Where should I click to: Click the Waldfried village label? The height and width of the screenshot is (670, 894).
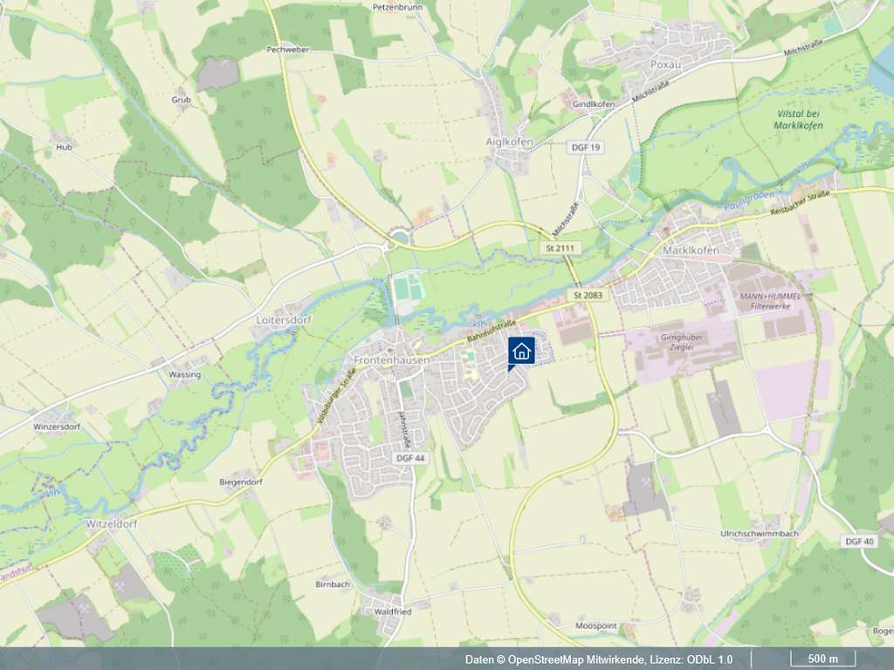point(392,612)
